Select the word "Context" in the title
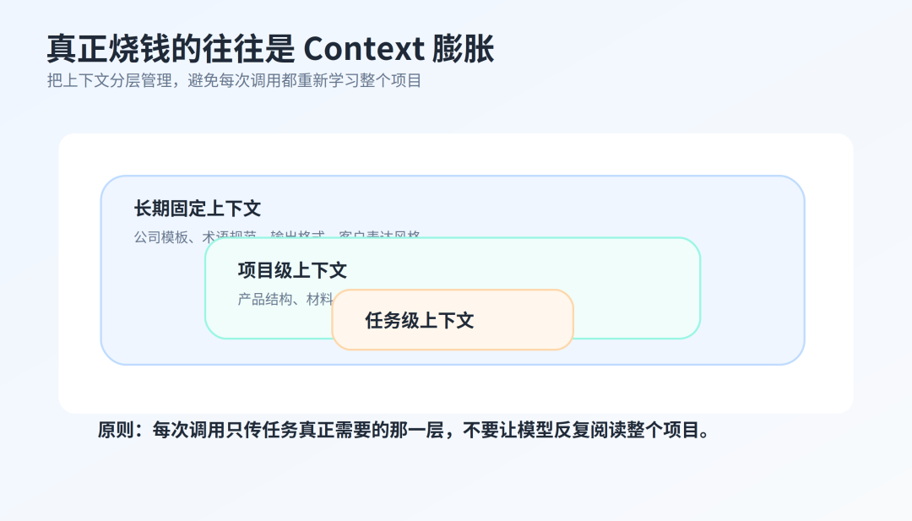Viewport: 912px width, 521px height. pos(364,48)
